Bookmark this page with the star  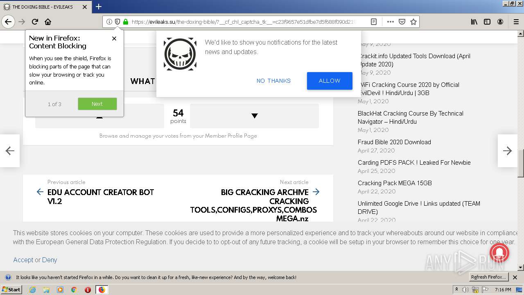tap(413, 22)
